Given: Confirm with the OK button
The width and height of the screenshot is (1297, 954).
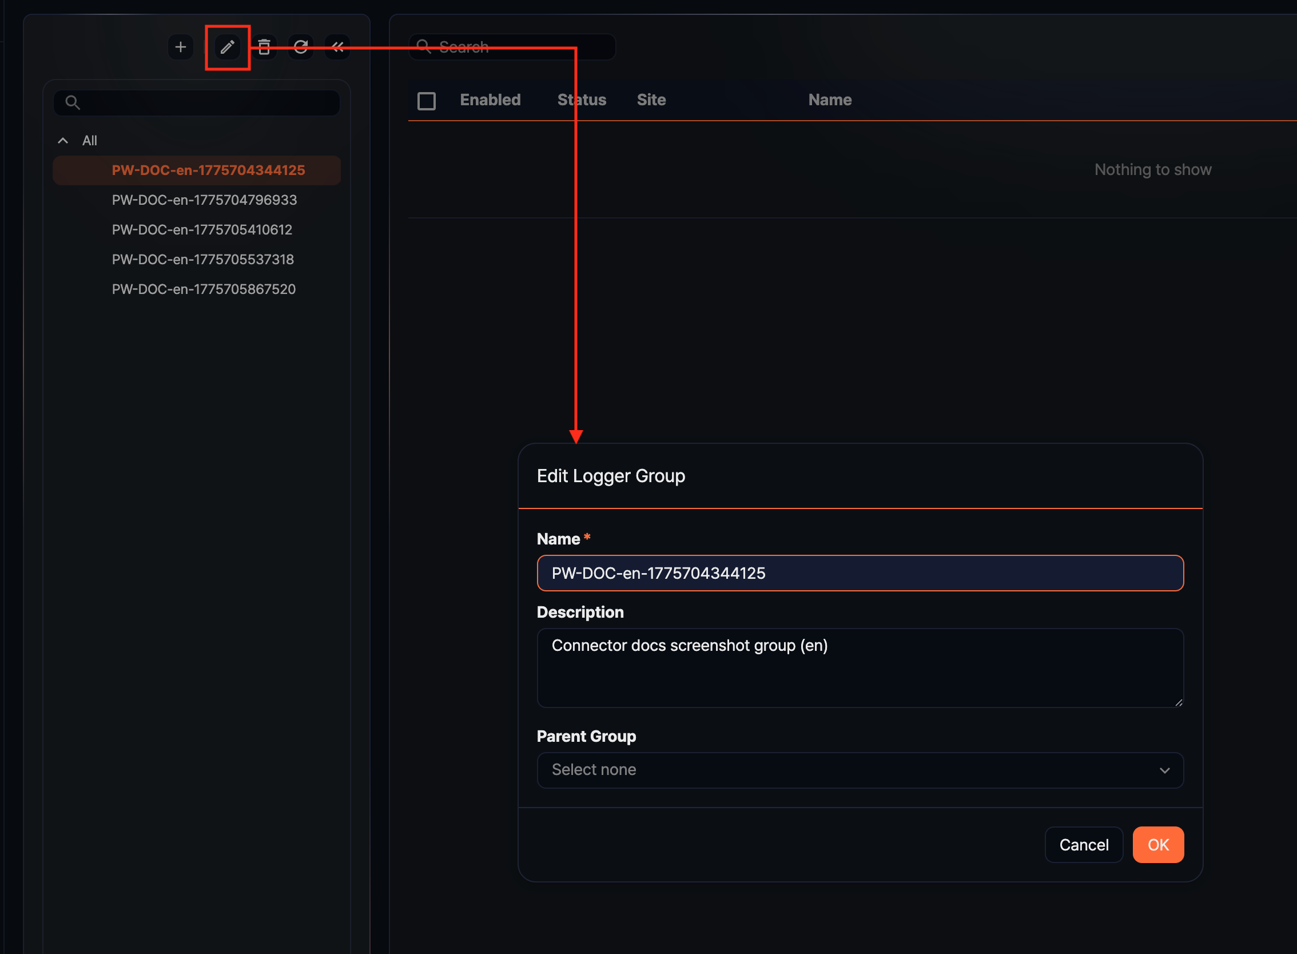Looking at the screenshot, I should (1157, 844).
